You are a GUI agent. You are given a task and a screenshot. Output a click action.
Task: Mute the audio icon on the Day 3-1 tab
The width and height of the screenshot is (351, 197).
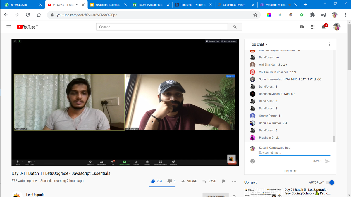(x=77, y=5)
